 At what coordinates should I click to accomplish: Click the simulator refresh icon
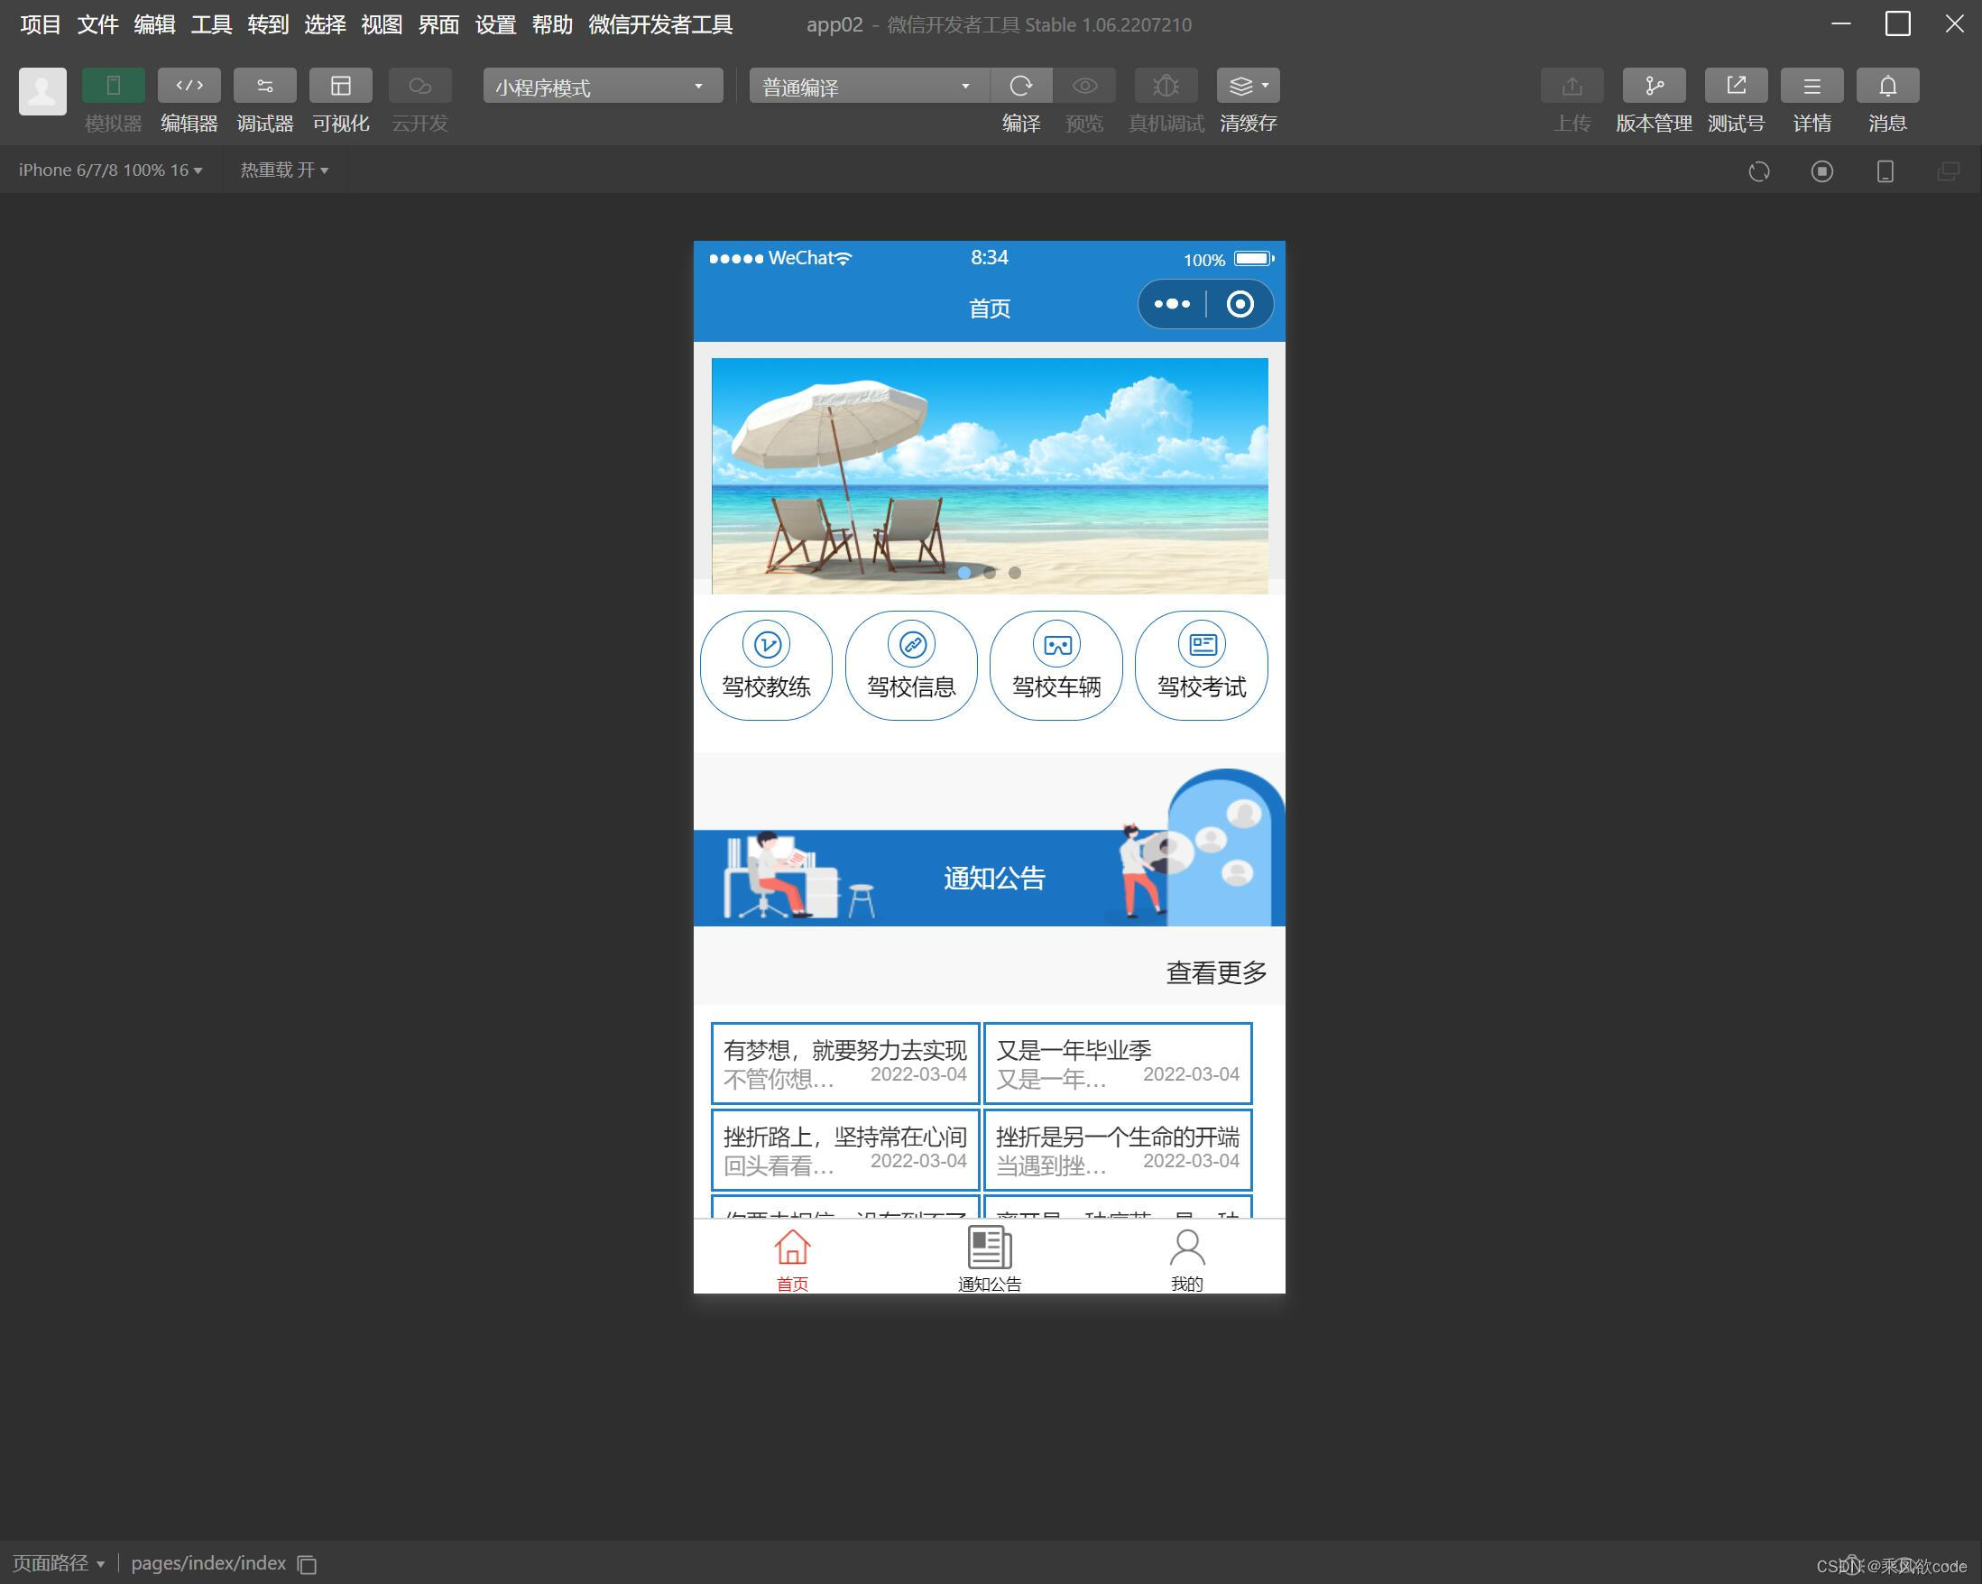coord(1758,171)
